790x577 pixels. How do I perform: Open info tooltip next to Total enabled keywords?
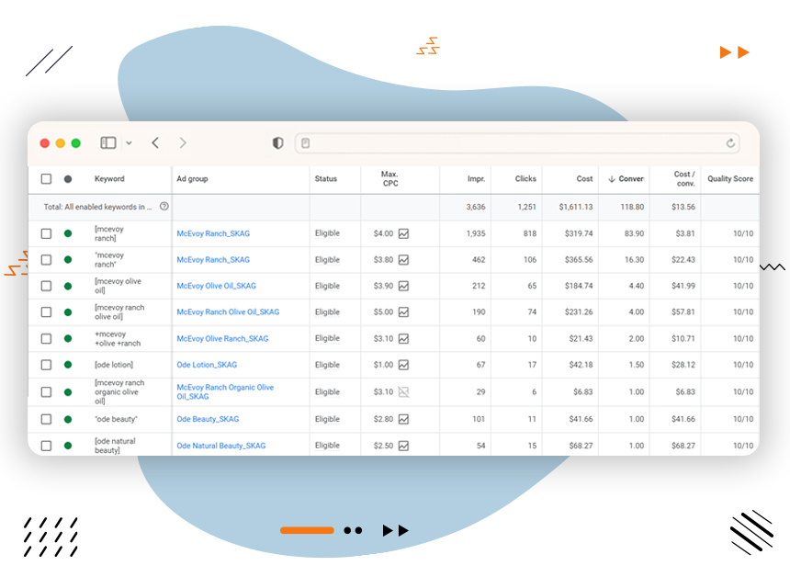(x=164, y=207)
